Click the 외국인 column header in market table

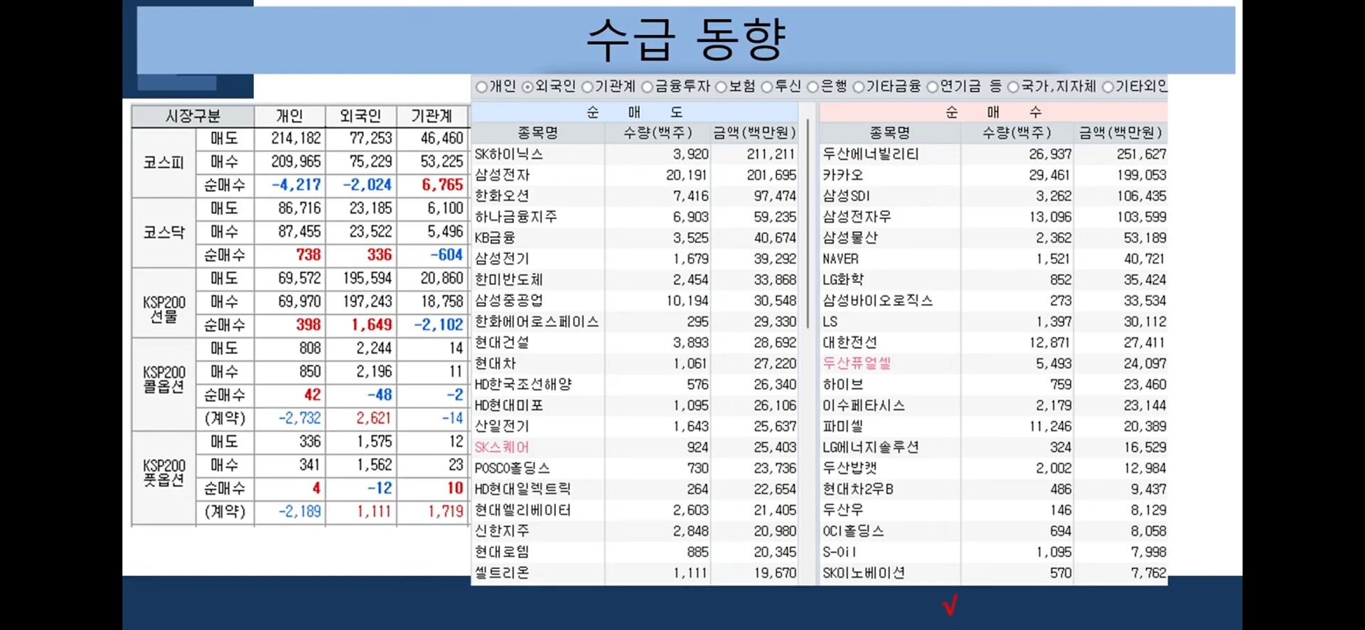360,116
